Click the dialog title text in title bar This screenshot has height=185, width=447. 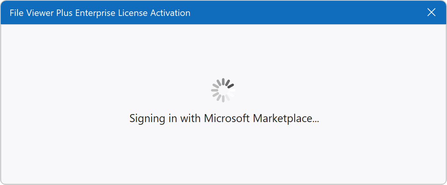(x=100, y=13)
